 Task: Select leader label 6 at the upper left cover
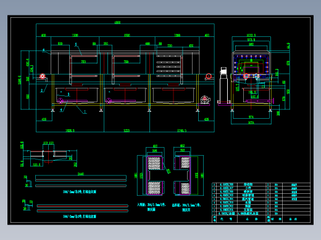click(44, 50)
